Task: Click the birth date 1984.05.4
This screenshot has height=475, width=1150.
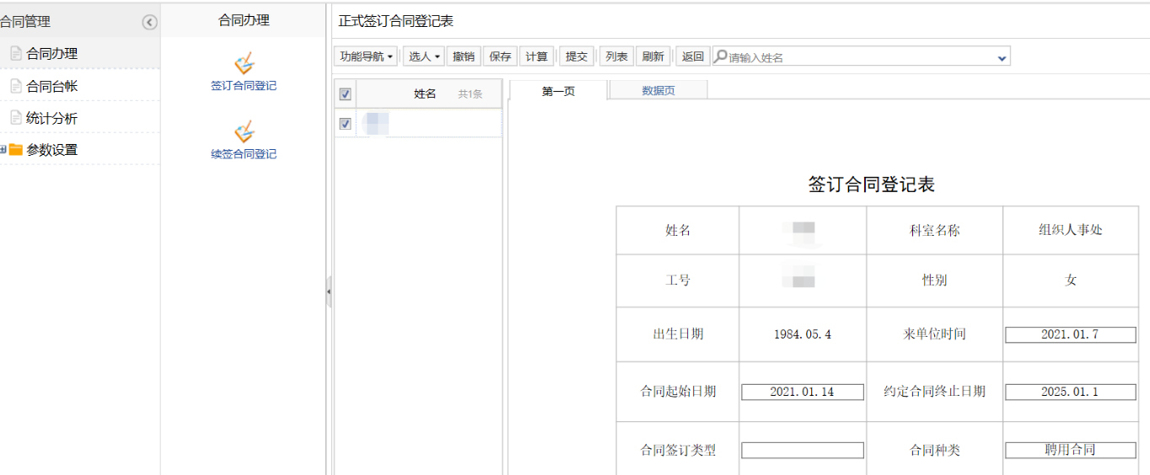Action: 803,334
